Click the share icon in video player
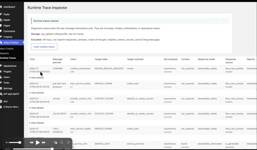 click(62, 142)
